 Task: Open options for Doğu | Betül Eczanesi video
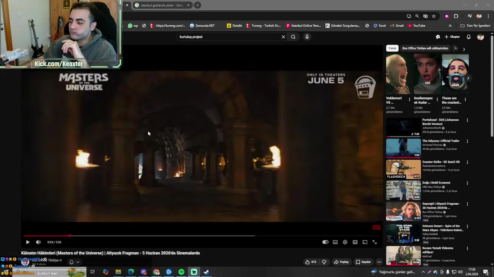click(467, 183)
